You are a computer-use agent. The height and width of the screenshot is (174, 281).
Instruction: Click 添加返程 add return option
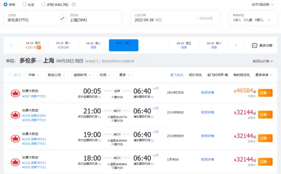[205, 18]
